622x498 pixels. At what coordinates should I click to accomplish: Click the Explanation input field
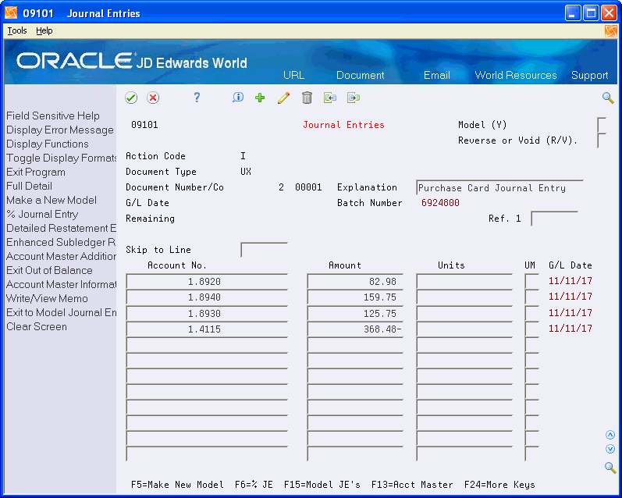tap(499, 187)
